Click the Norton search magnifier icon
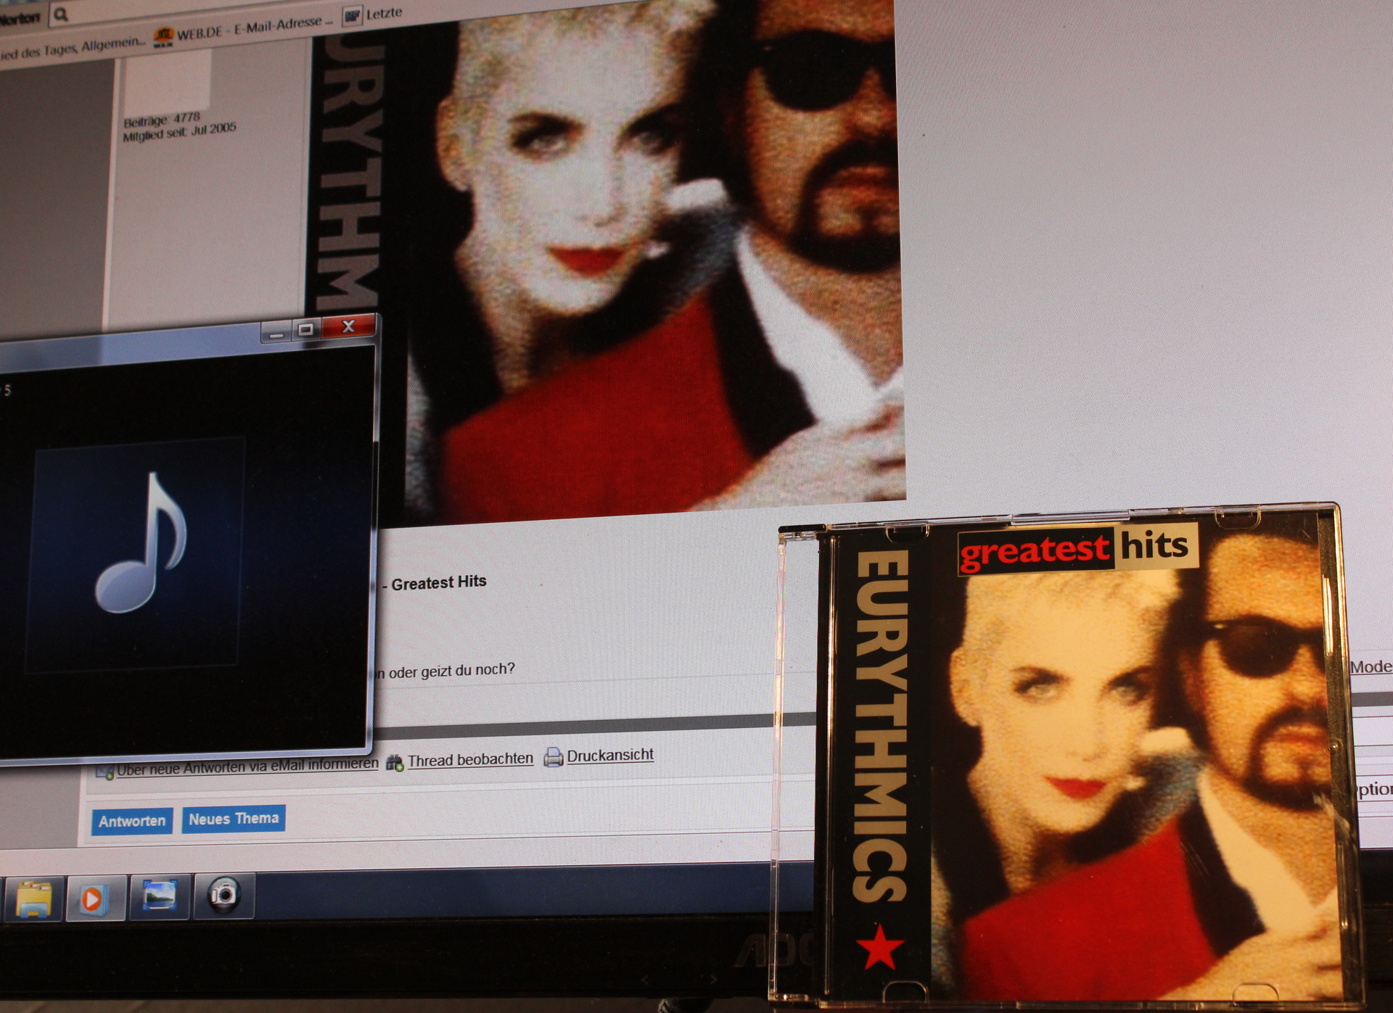 (61, 14)
